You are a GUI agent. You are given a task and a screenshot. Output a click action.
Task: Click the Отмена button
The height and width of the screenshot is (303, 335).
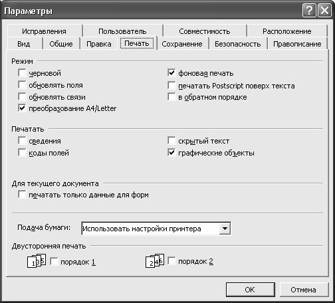[303, 290]
